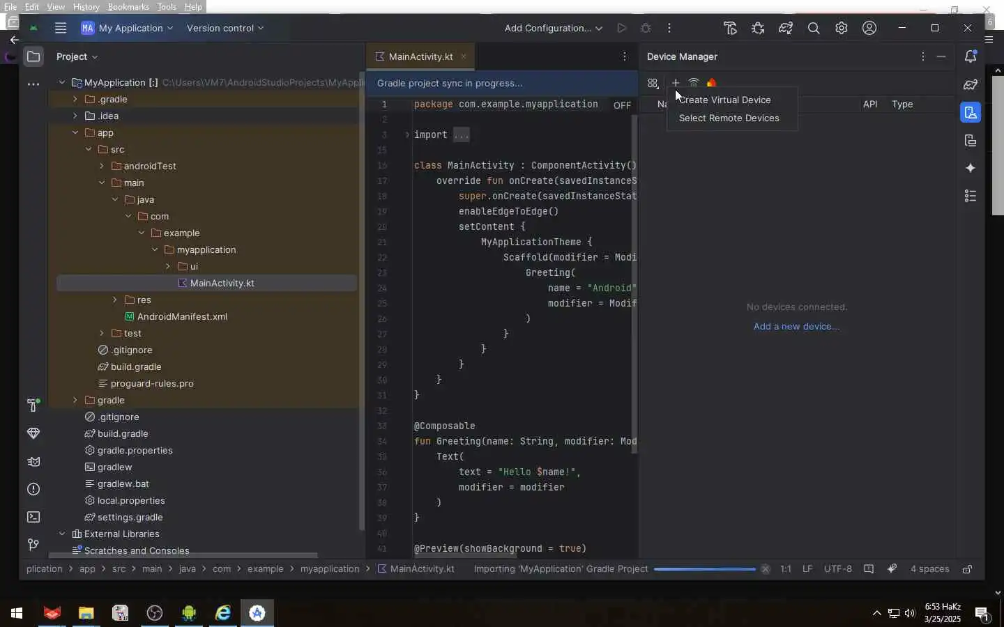Open Search Everywhere magnifier
1004x627 pixels.
pyautogui.click(x=814, y=29)
